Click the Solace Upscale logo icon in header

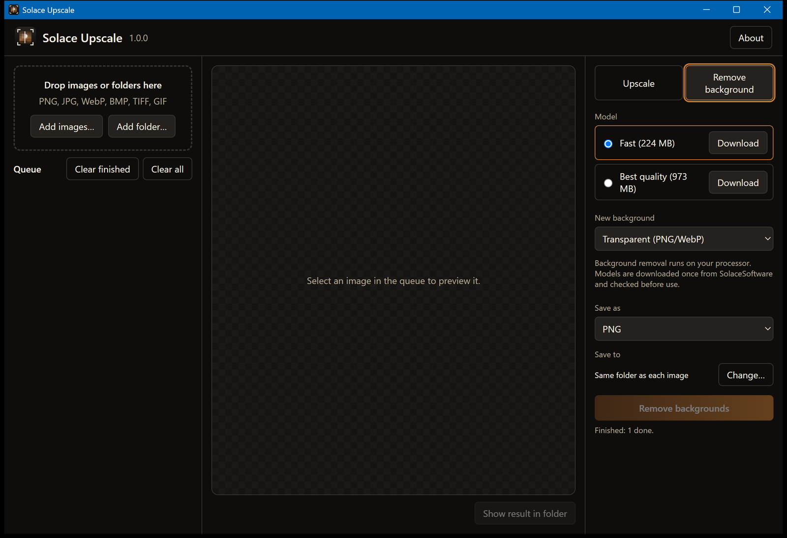[x=25, y=37]
